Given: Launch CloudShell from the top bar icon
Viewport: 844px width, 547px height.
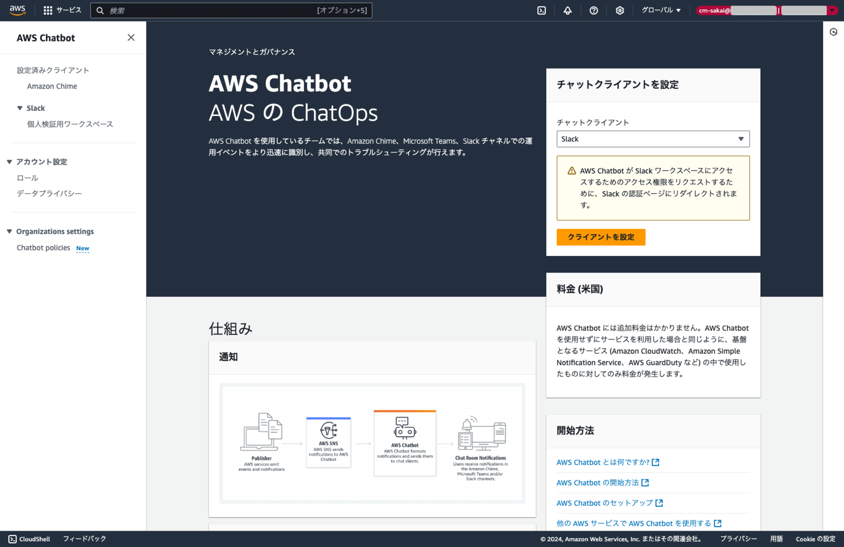Looking at the screenshot, I should click(x=541, y=11).
